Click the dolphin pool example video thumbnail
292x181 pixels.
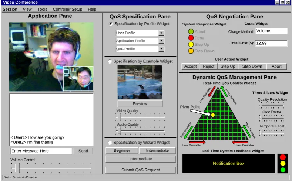[x=140, y=82]
